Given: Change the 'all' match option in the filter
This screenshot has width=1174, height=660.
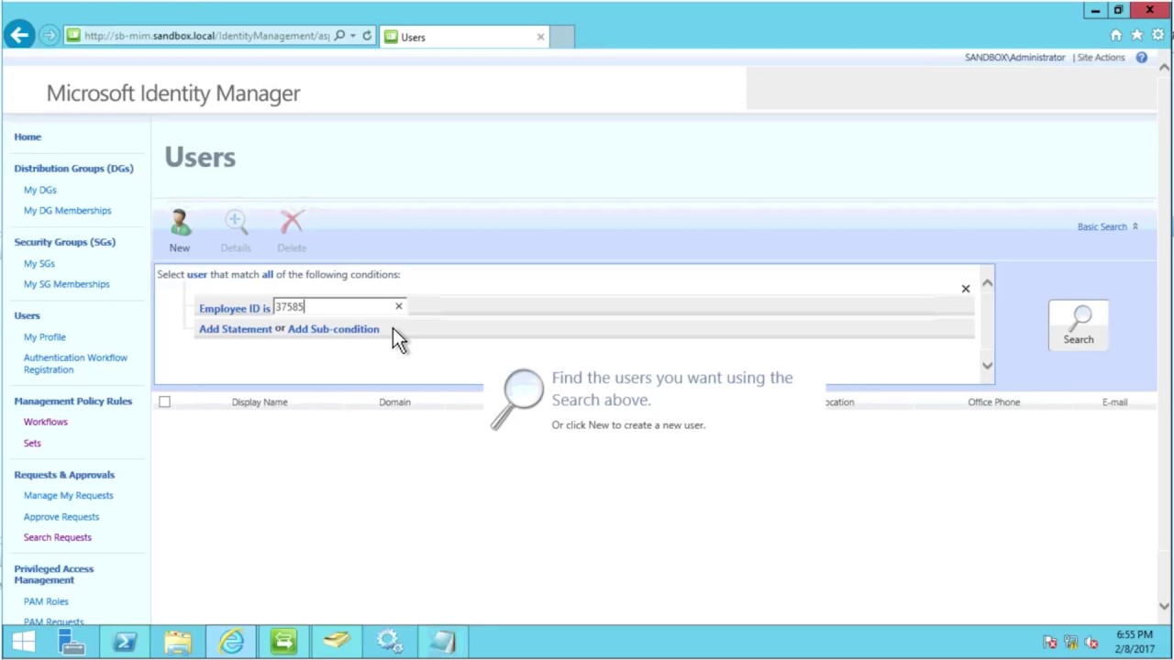Looking at the screenshot, I should tap(268, 274).
